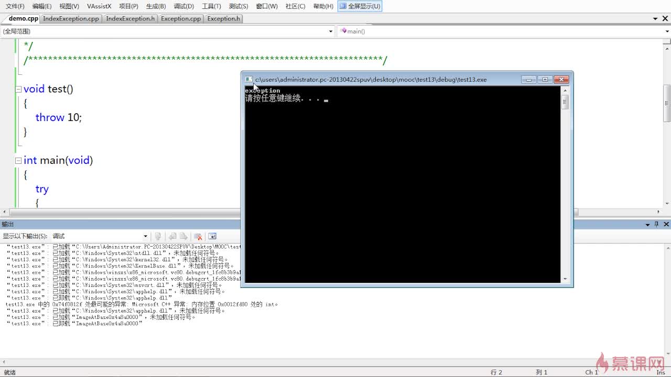
Task: Click the console scroll-down arrow
Action: tap(565, 279)
